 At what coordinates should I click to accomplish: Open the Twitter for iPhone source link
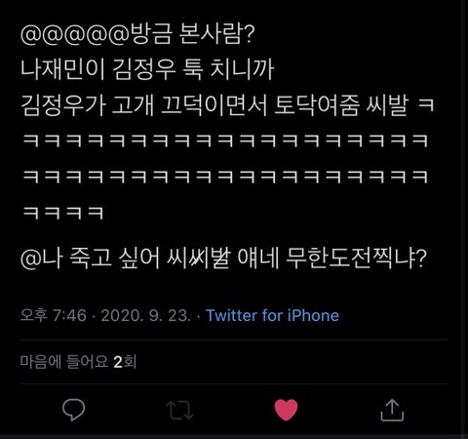(x=273, y=315)
